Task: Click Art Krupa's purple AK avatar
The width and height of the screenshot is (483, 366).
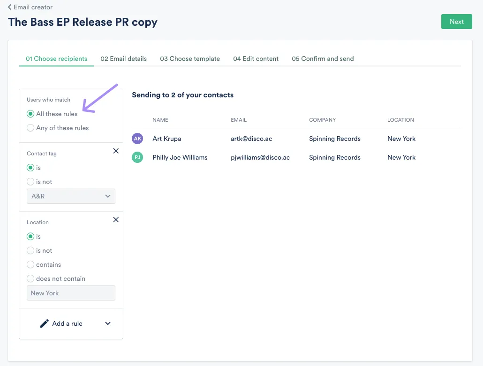Action: pyautogui.click(x=137, y=139)
